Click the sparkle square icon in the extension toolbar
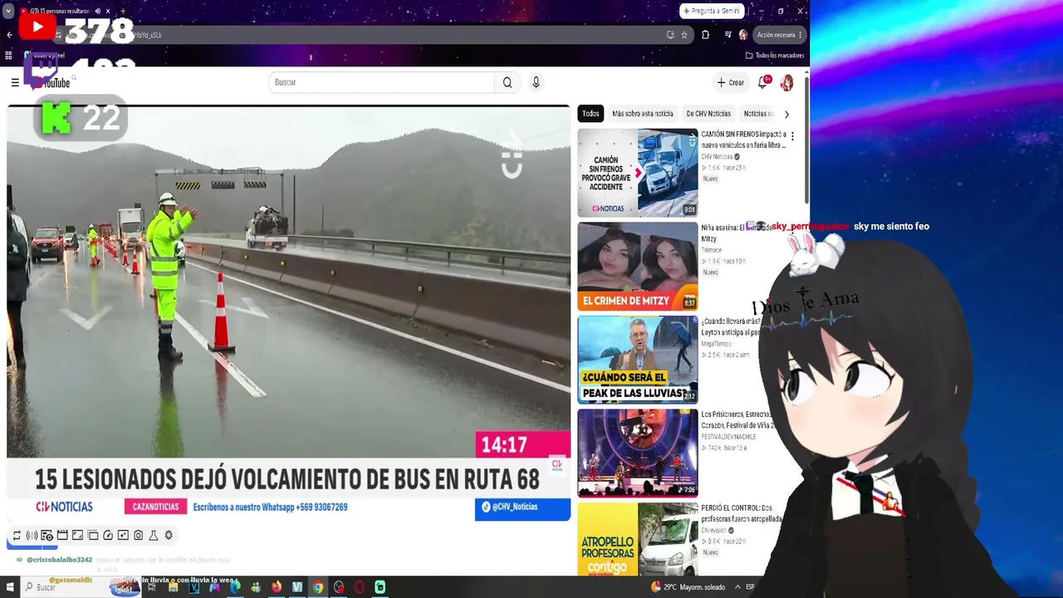This screenshot has width=1063, height=598. [123, 536]
